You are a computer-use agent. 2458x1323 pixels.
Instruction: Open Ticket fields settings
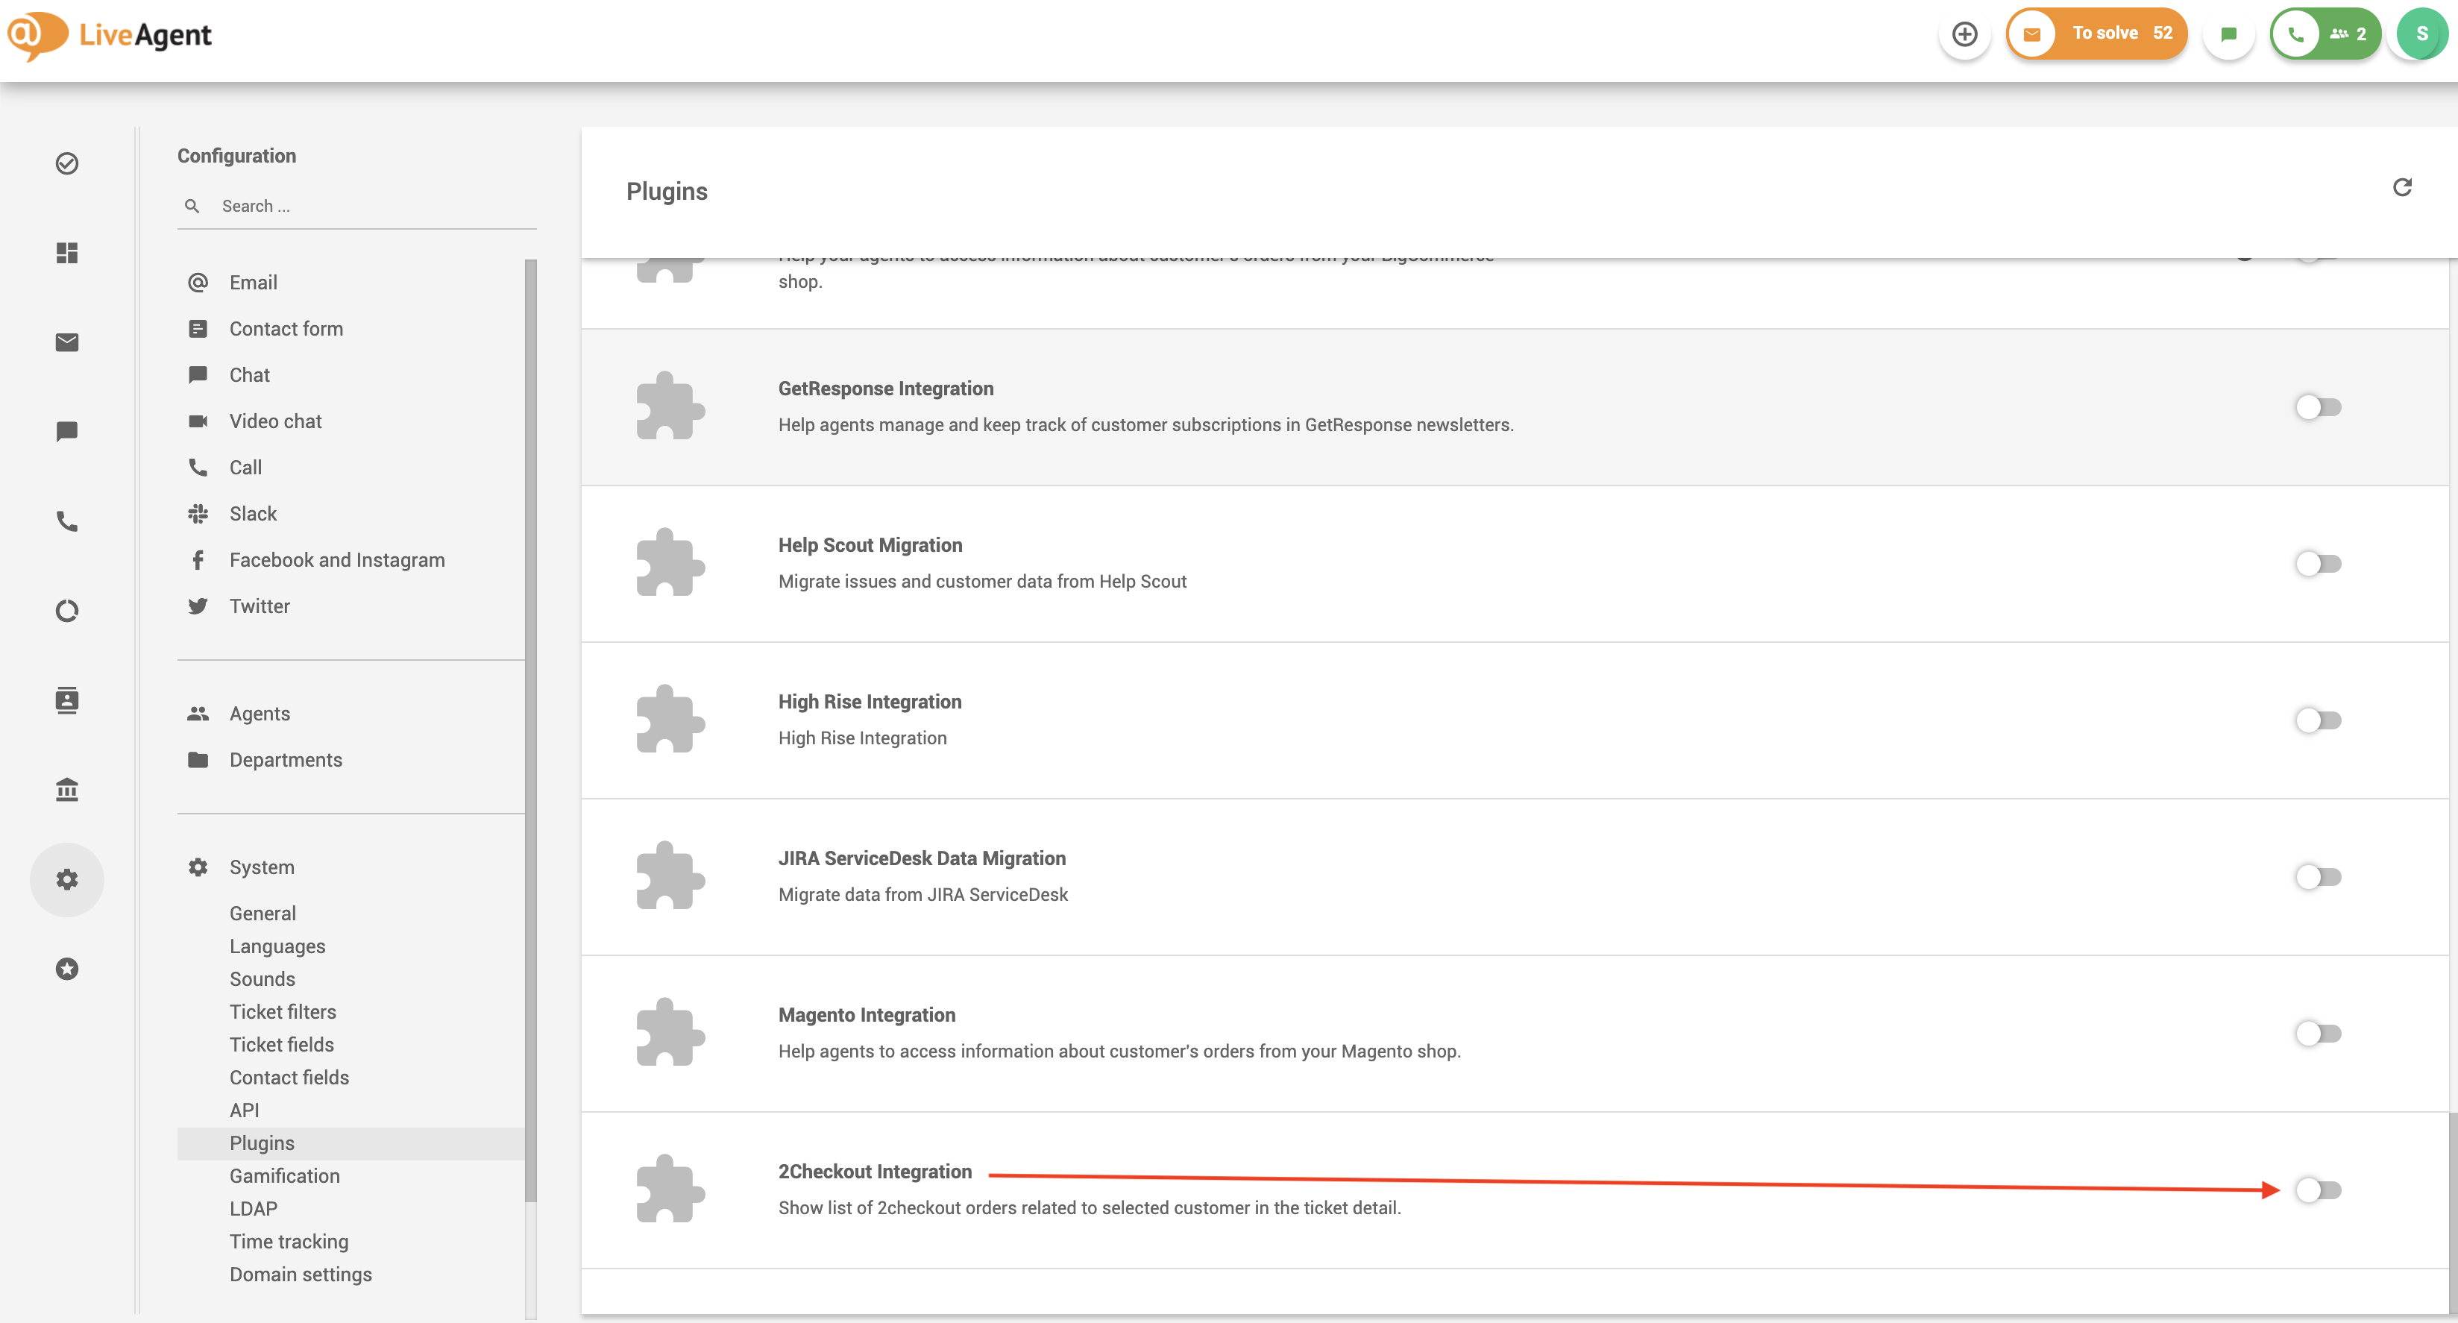point(281,1044)
